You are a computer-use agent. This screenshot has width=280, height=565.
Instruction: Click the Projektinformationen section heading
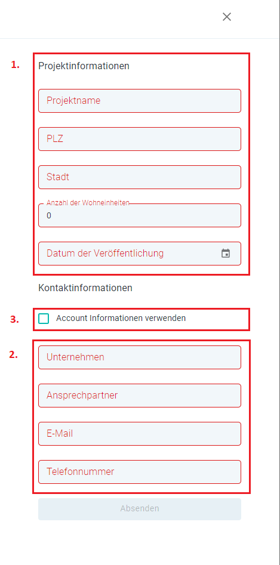pyautogui.click(x=84, y=66)
